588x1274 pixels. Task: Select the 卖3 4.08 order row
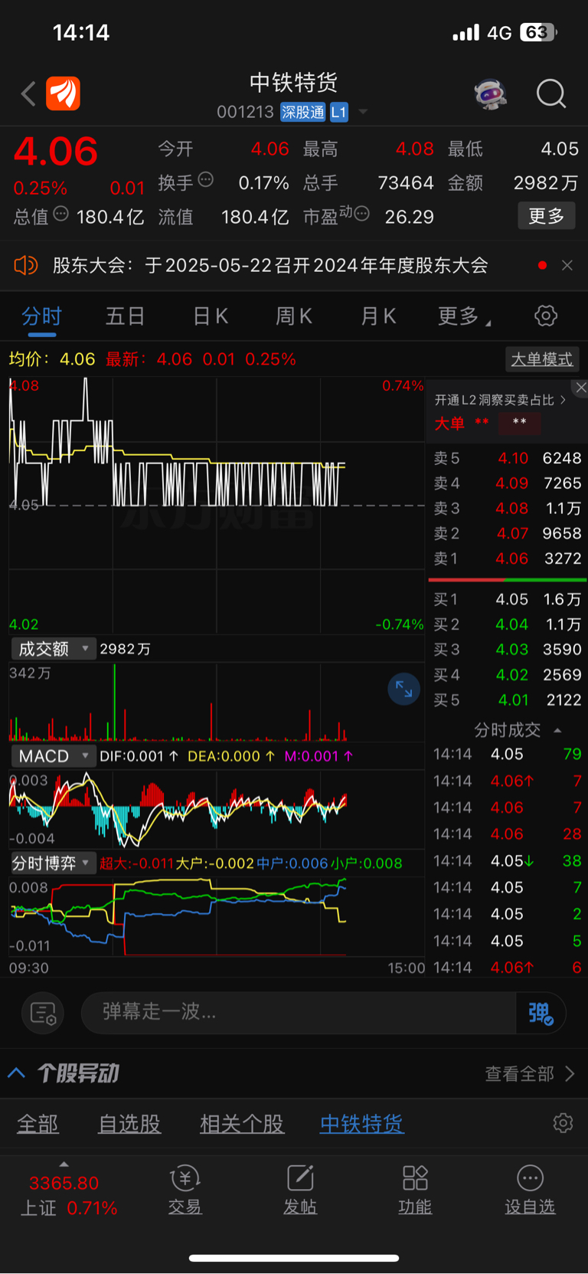(508, 509)
